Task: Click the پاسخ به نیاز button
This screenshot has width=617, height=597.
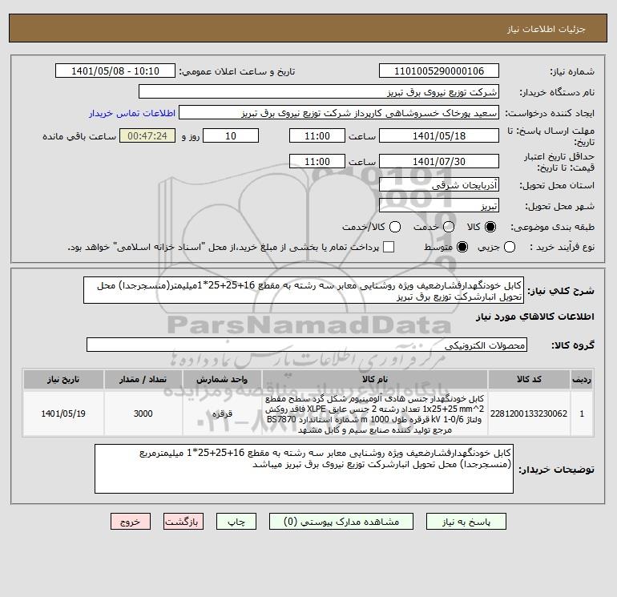Action: pyautogui.click(x=466, y=522)
